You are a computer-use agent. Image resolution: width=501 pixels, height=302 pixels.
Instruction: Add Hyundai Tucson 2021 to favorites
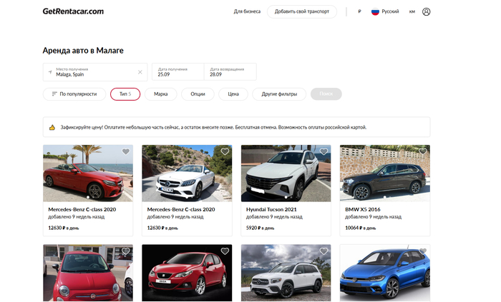pyautogui.click(x=324, y=151)
